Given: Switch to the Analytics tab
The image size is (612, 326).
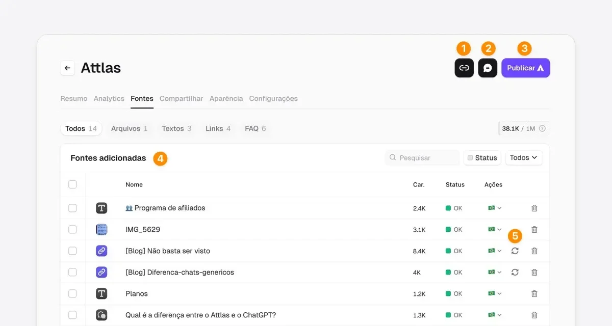Looking at the screenshot, I should [109, 98].
